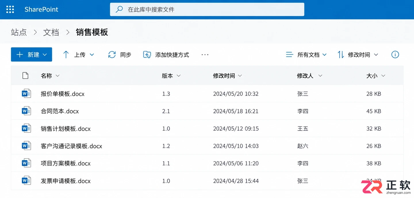Screen dimensions: 414x198
Task: Open the info details pane icon
Action: (395, 55)
